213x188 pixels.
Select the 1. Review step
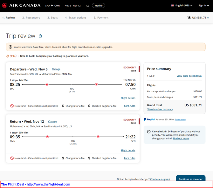coord(9,18)
